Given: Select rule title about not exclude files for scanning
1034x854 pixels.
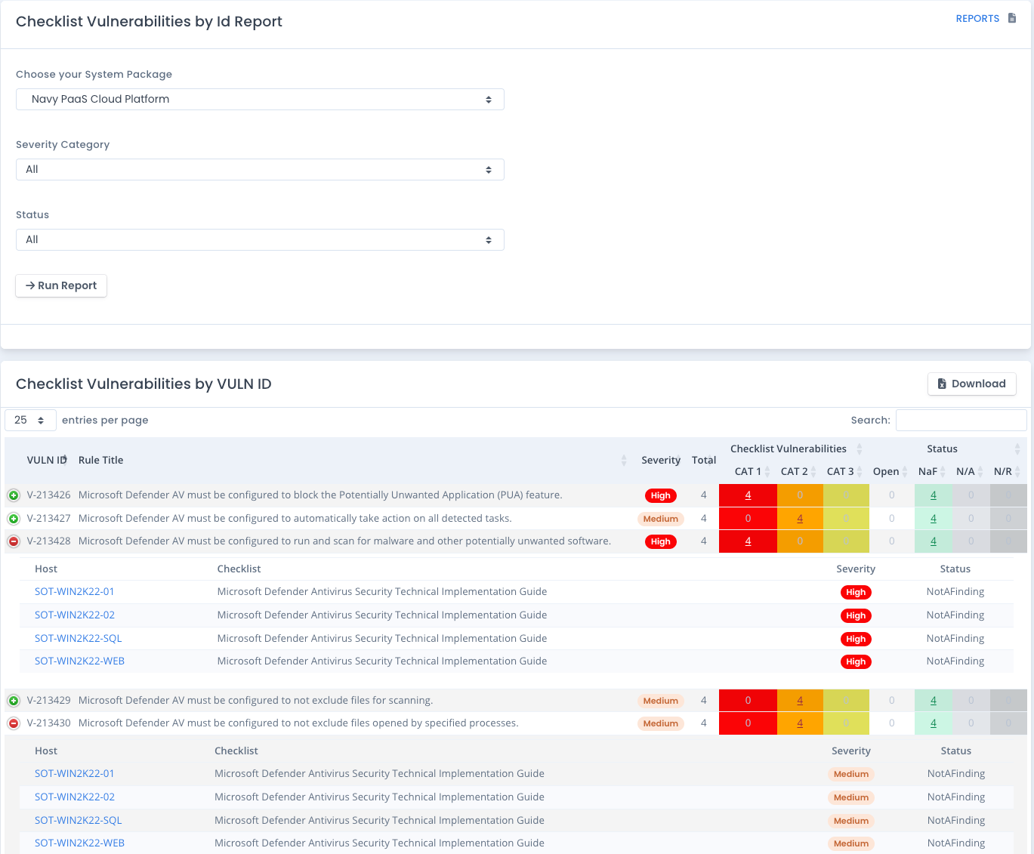Looking at the screenshot, I should coord(256,701).
